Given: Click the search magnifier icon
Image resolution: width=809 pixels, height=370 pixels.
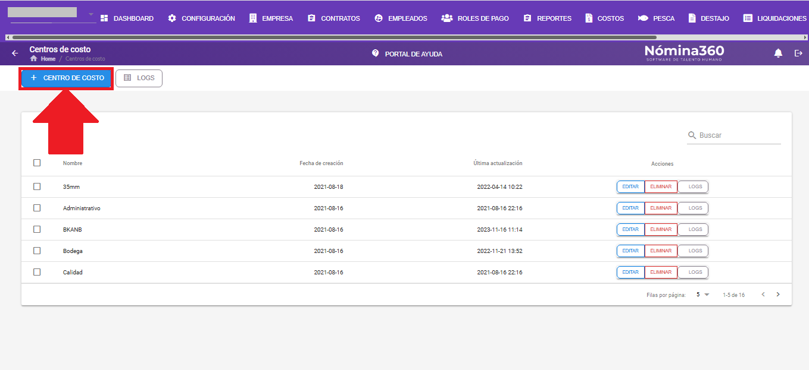Looking at the screenshot, I should point(692,135).
